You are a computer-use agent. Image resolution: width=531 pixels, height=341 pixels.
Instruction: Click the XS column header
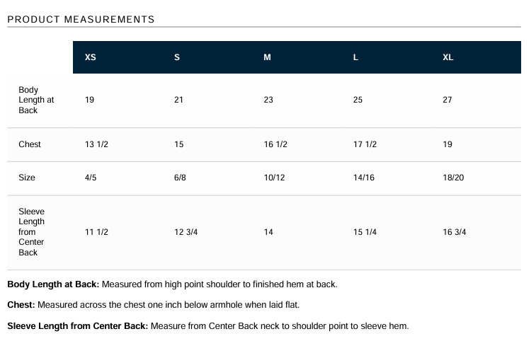91,57
